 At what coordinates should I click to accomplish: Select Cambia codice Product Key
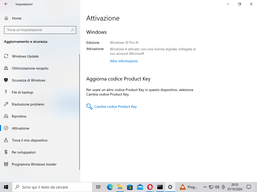tap(115, 106)
